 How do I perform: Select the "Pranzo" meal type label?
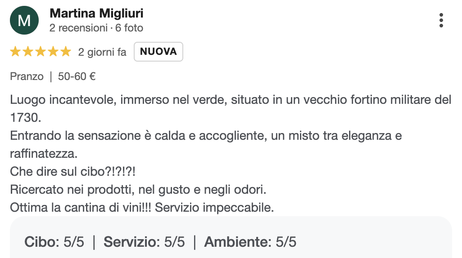[x=27, y=76]
